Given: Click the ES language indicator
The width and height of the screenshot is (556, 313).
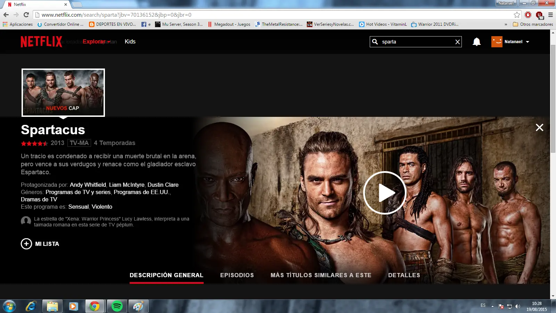Looking at the screenshot, I should coord(483,305).
